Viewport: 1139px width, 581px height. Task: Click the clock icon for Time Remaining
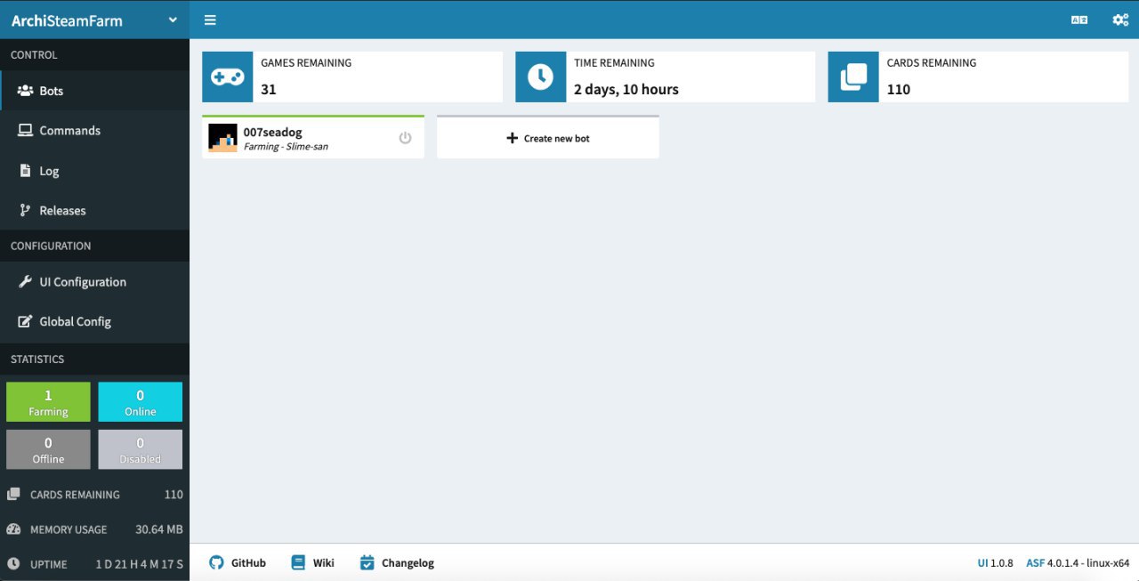click(x=540, y=77)
